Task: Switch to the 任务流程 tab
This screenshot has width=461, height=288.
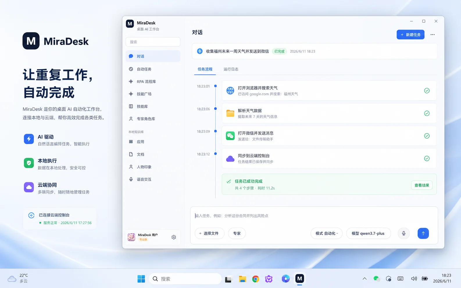Action: [205, 69]
